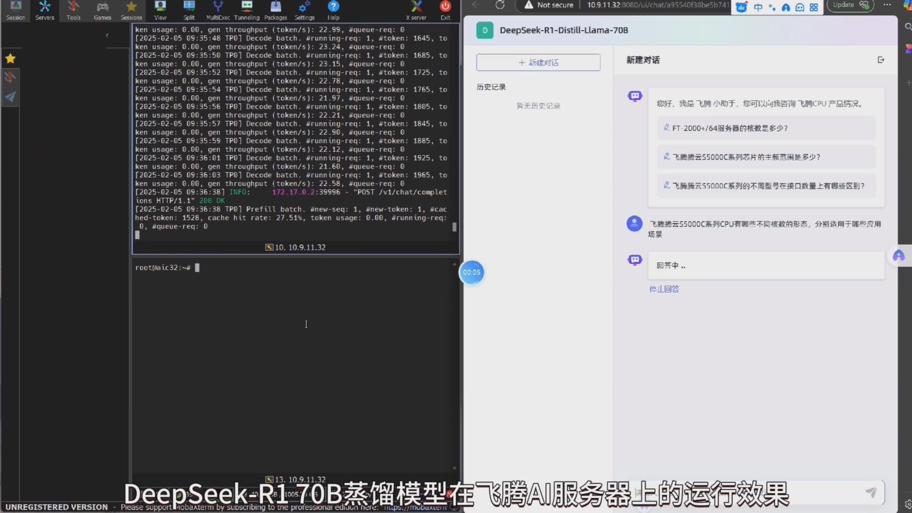
Task: Click the 新建对话 new chat button
Action: click(538, 63)
